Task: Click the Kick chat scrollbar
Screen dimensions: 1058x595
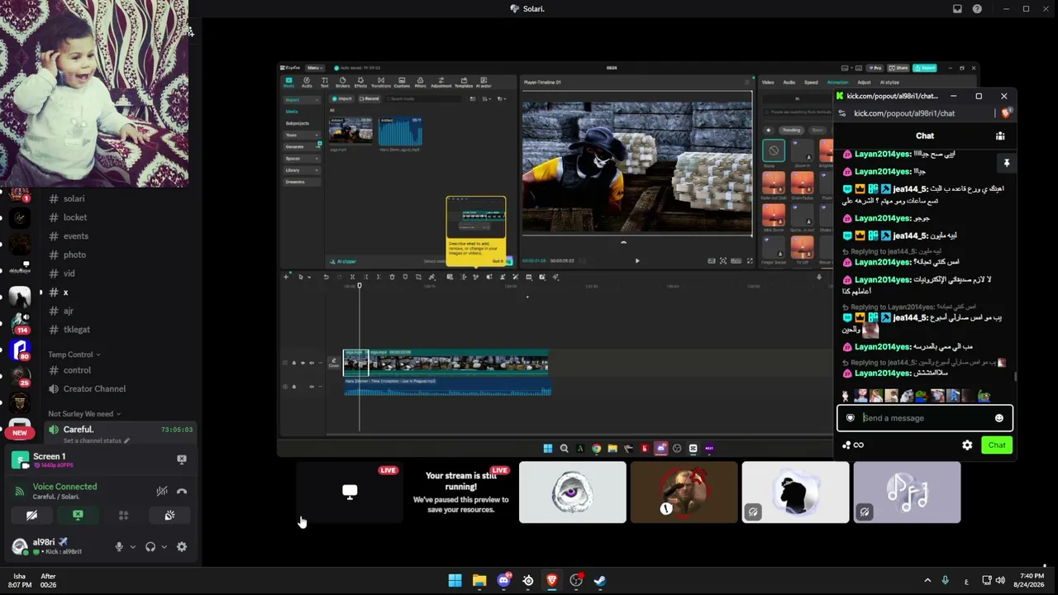Action: (x=1015, y=377)
